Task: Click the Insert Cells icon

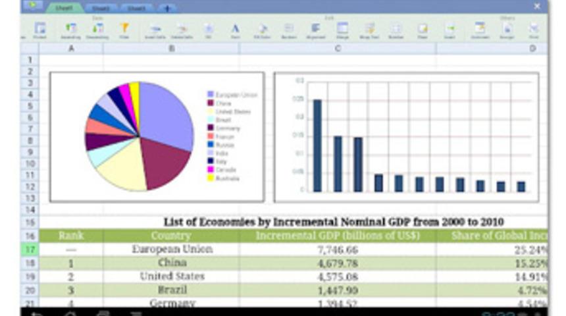Action: point(155,29)
